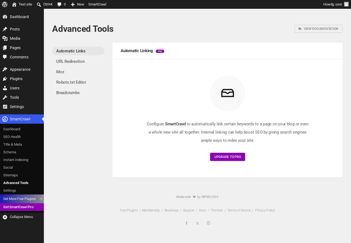Click the user avatar in top right

pos(346,4)
